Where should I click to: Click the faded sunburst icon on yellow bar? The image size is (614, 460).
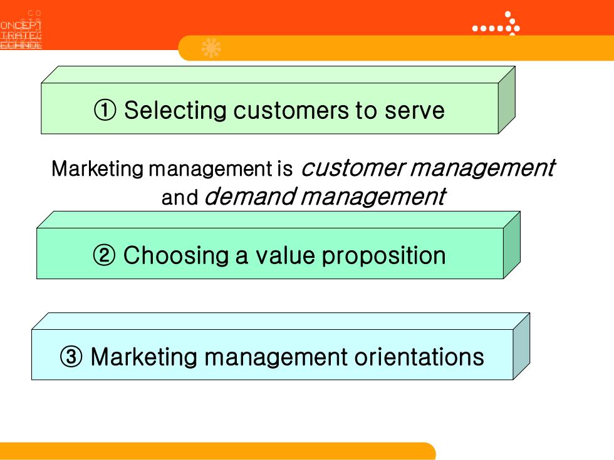tap(211, 48)
